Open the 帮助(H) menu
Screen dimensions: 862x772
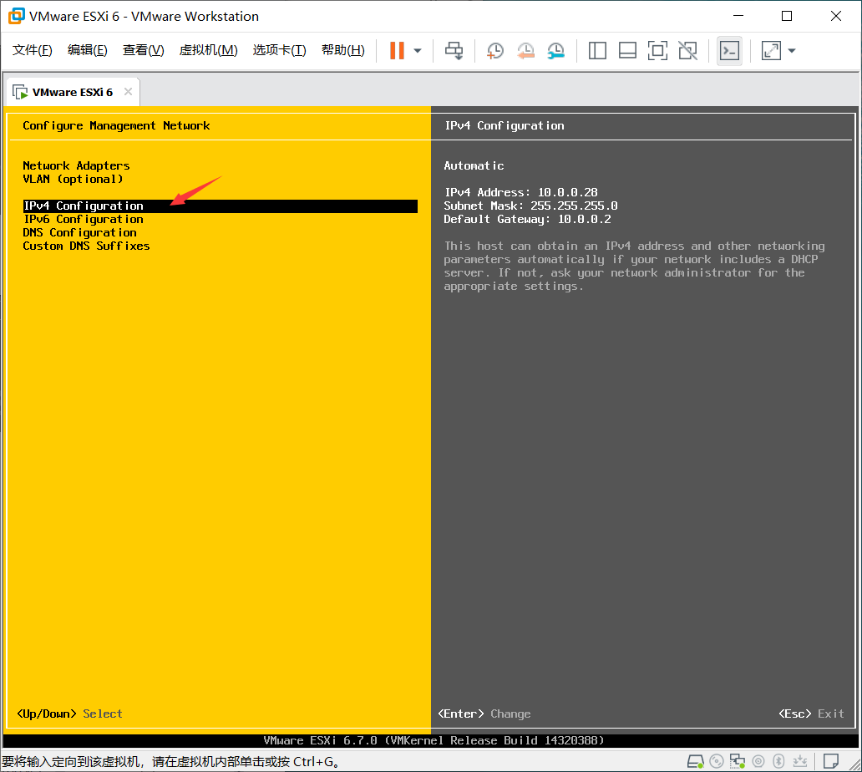click(343, 50)
